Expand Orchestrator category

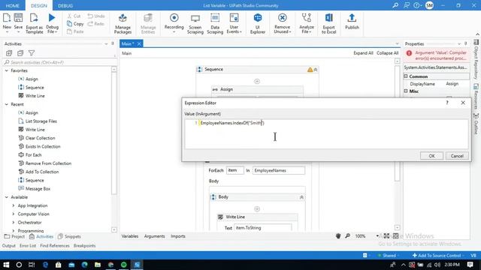click(14, 223)
